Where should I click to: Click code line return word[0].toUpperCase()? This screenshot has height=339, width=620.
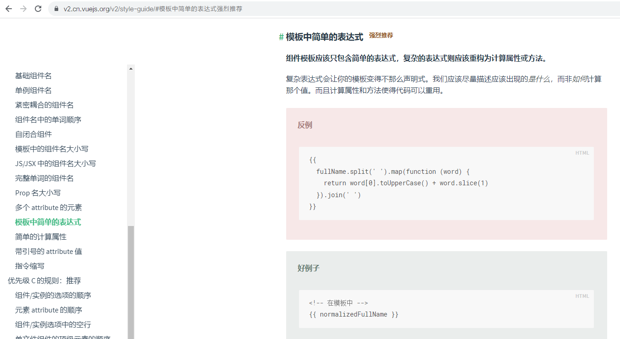click(406, 183)
